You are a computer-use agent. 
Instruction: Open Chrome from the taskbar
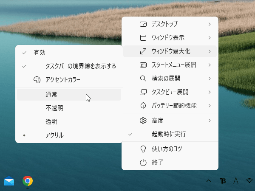point(28,181)
